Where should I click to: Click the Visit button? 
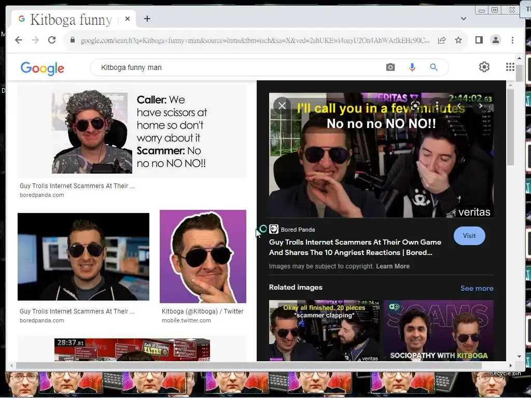coord(469,236)
